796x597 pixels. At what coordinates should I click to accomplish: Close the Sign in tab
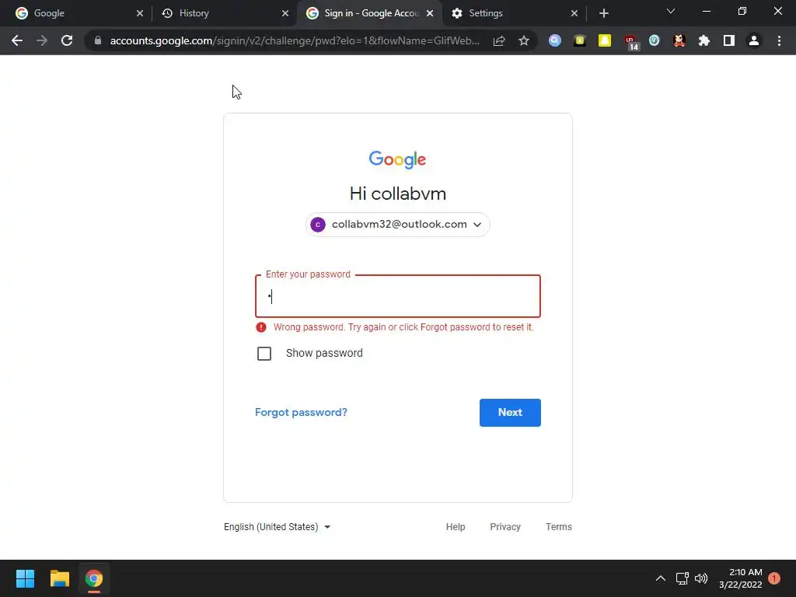pos(430,13)
